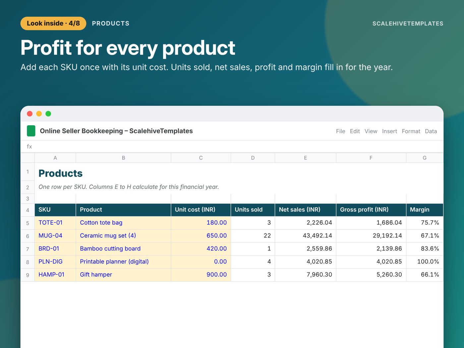The height and width of the screenshot is (348, 464).
Task: Click the Product header cell
Action: coord(124,210)
